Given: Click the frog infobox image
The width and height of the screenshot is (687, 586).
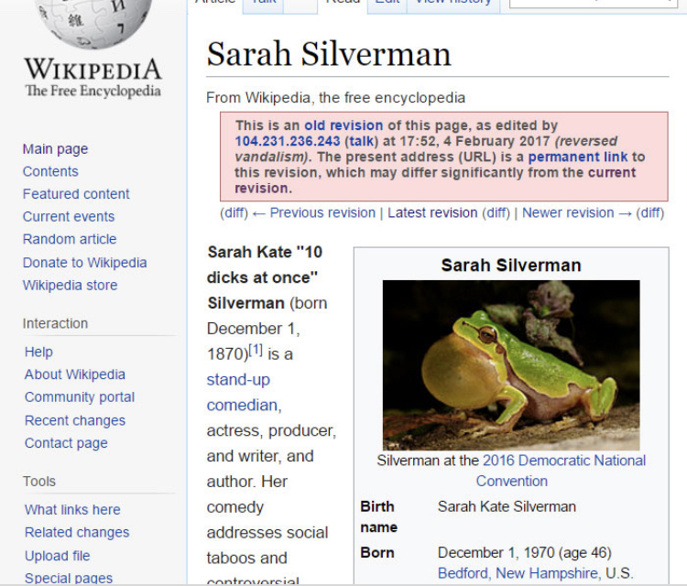Looking at the screenshot, I should (511, 365).
